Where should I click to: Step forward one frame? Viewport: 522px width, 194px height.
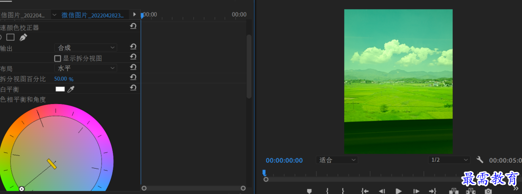416,191
